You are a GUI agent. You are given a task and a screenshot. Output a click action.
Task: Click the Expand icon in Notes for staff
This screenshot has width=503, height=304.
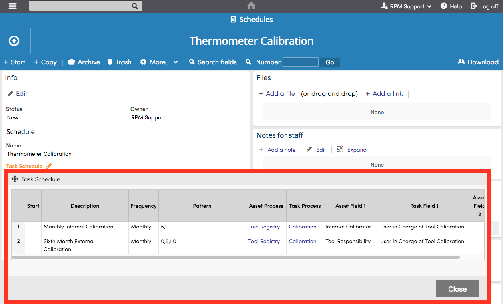(x=340, y=149)
